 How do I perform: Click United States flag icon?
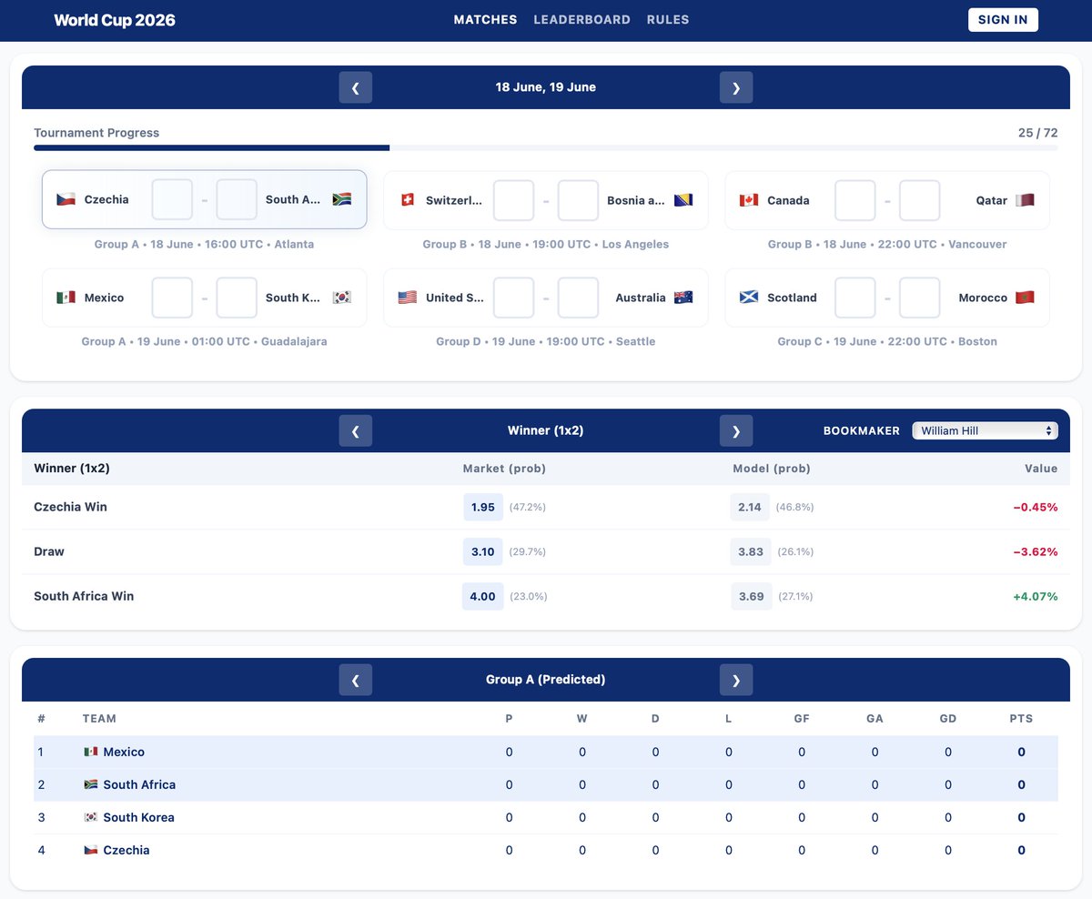(408, 298)
